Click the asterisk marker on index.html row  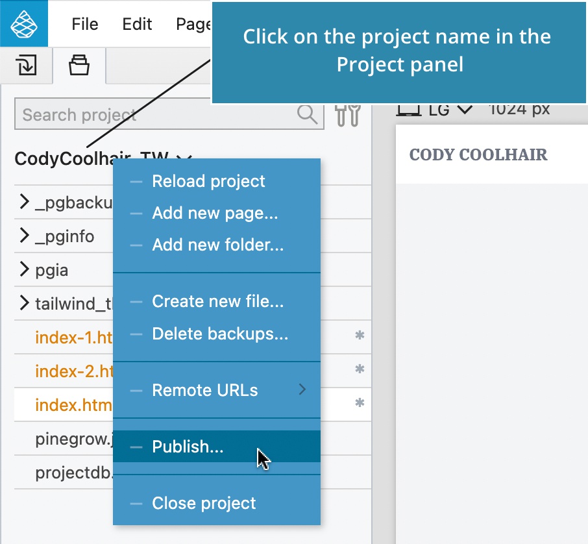point(360,402)
